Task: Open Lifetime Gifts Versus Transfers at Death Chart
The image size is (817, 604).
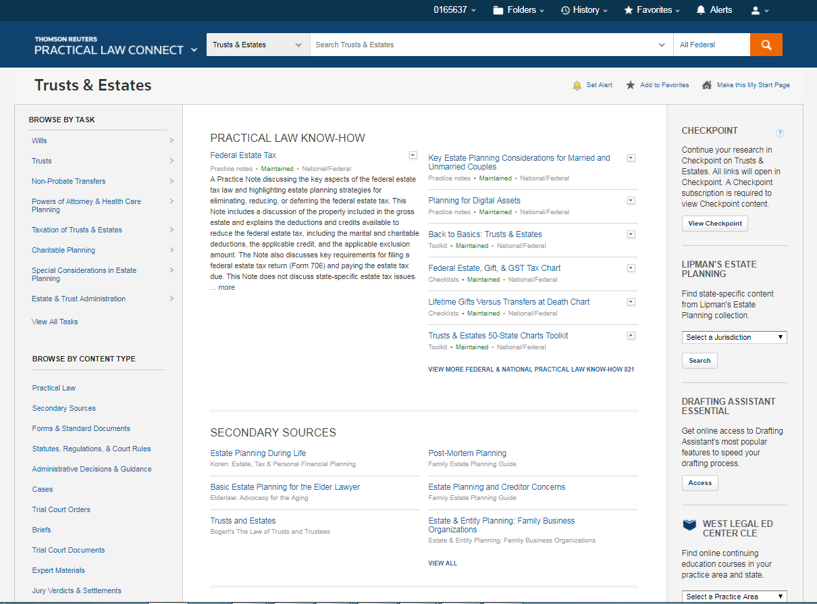Action: (509, 302)
